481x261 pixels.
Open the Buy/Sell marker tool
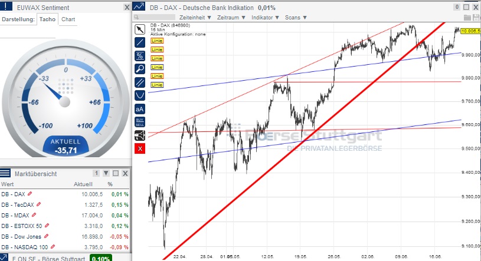[140, 122]
